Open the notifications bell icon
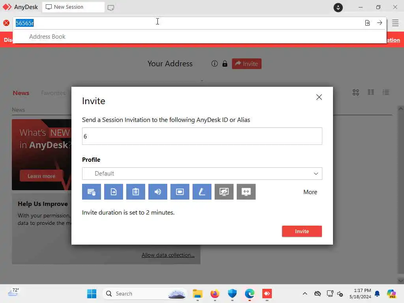This screenshot has height=303, width=404. point(377,294)
